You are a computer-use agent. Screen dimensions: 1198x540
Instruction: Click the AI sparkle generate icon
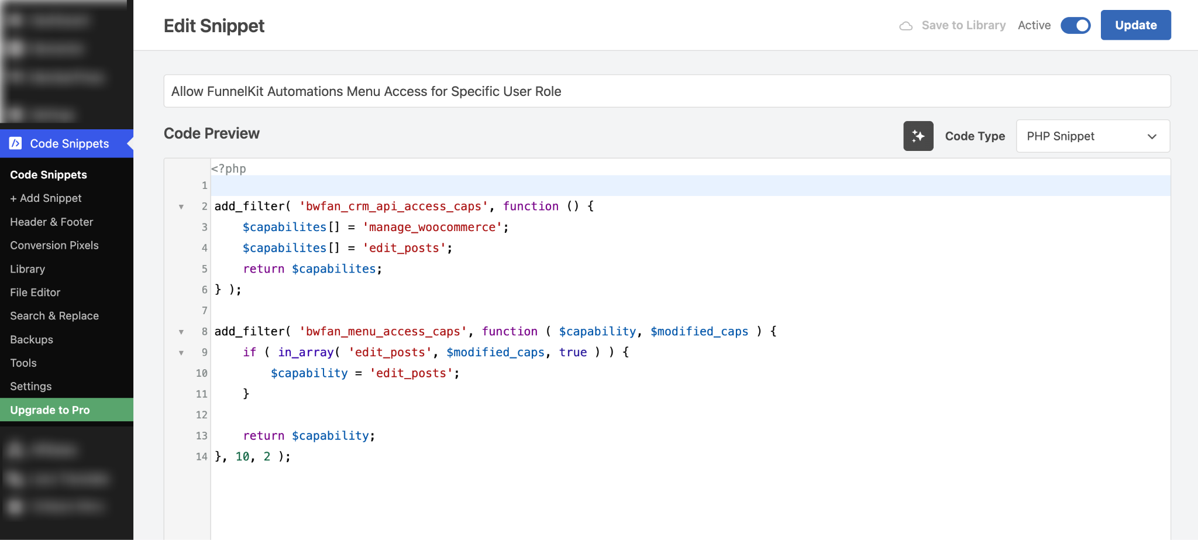click(x=918, y=136)
